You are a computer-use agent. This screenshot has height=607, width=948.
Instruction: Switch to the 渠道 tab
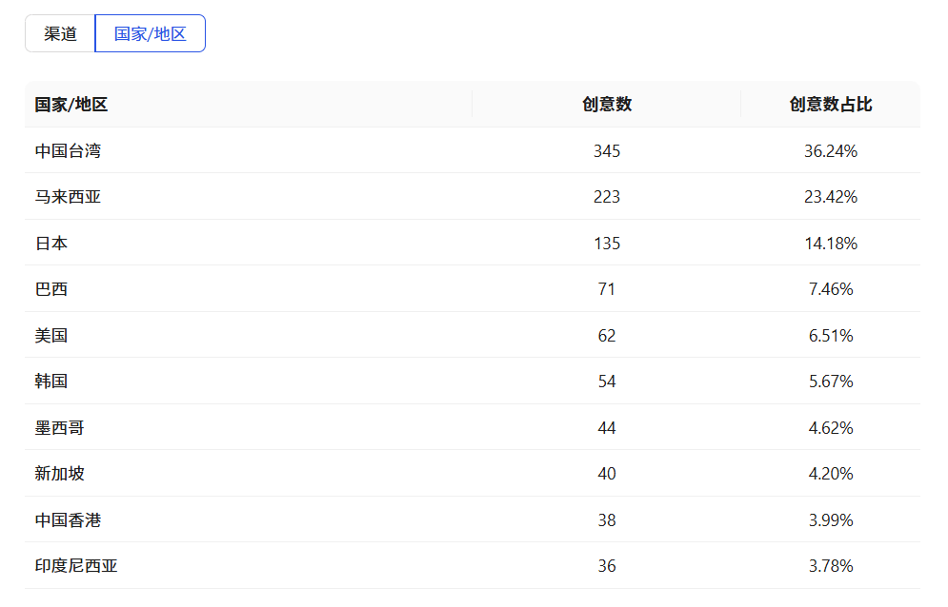pyautogui.click(x=60, y=33)
